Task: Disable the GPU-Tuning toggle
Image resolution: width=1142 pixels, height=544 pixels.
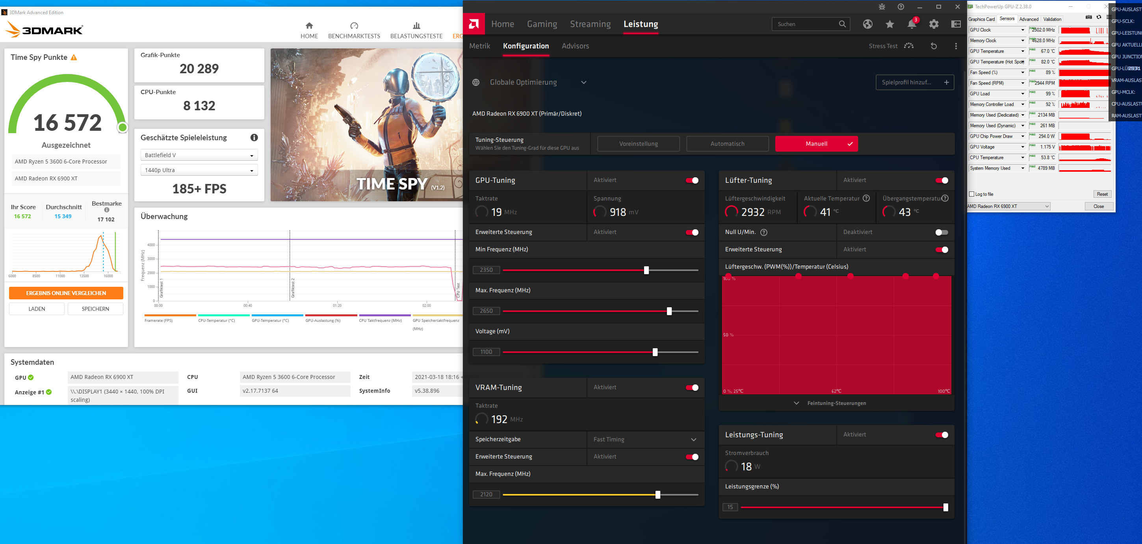Action: (692, 180)
